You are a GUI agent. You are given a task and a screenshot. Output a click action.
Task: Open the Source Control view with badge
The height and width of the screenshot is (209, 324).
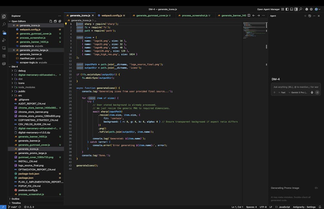point(4,32)
